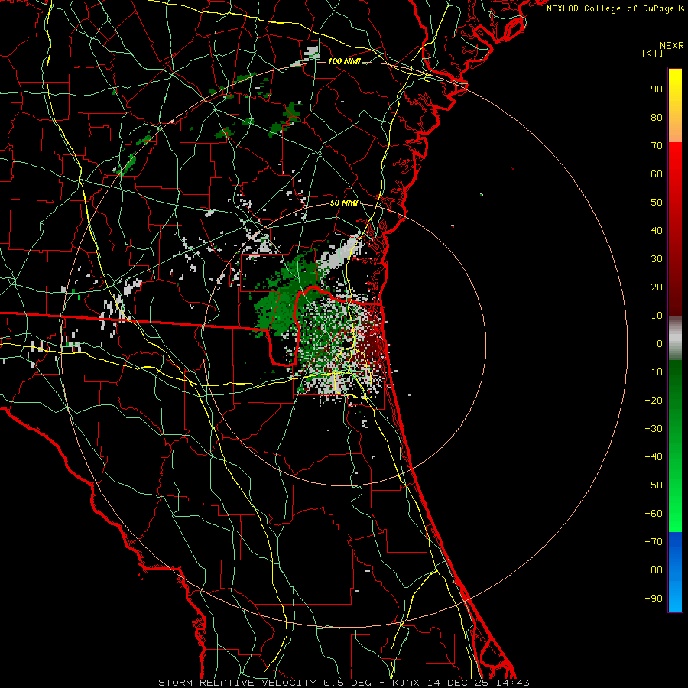
Task: Click the 80 value on velocity scale
Action: 657,118
